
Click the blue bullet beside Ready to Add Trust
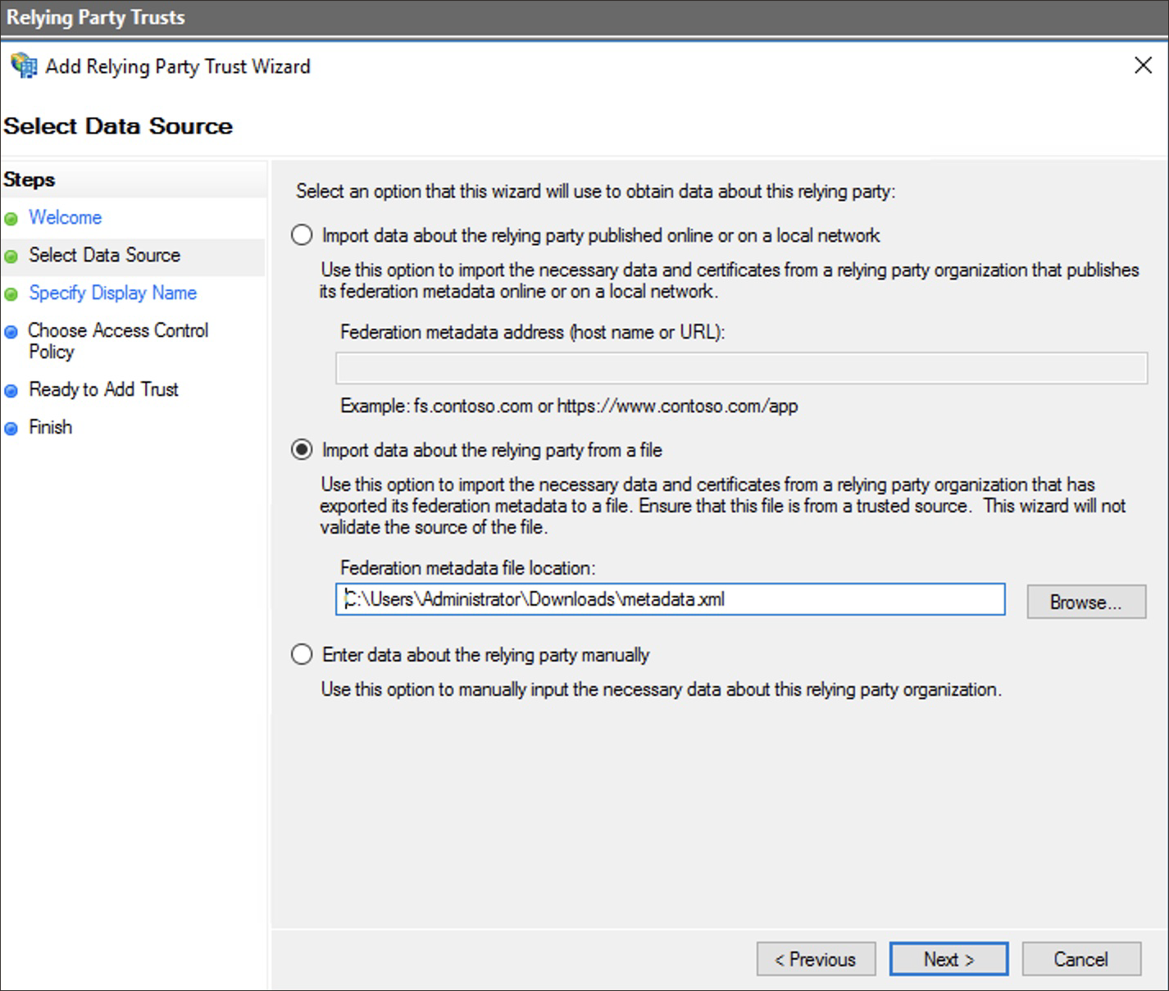point(11,391)
